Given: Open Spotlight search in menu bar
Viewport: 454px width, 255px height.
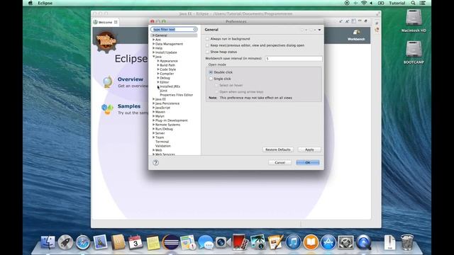Looking at the screenshot, I should [413, 3].
